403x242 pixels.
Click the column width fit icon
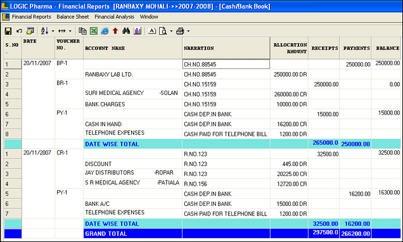(x=62, y=31)
